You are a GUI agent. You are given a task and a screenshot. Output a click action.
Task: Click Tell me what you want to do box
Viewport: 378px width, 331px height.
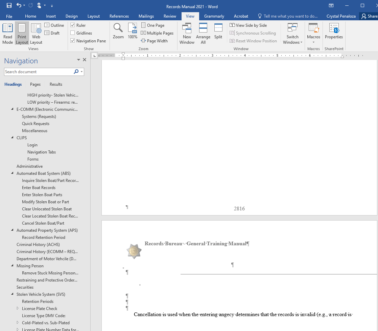[288, 16]
